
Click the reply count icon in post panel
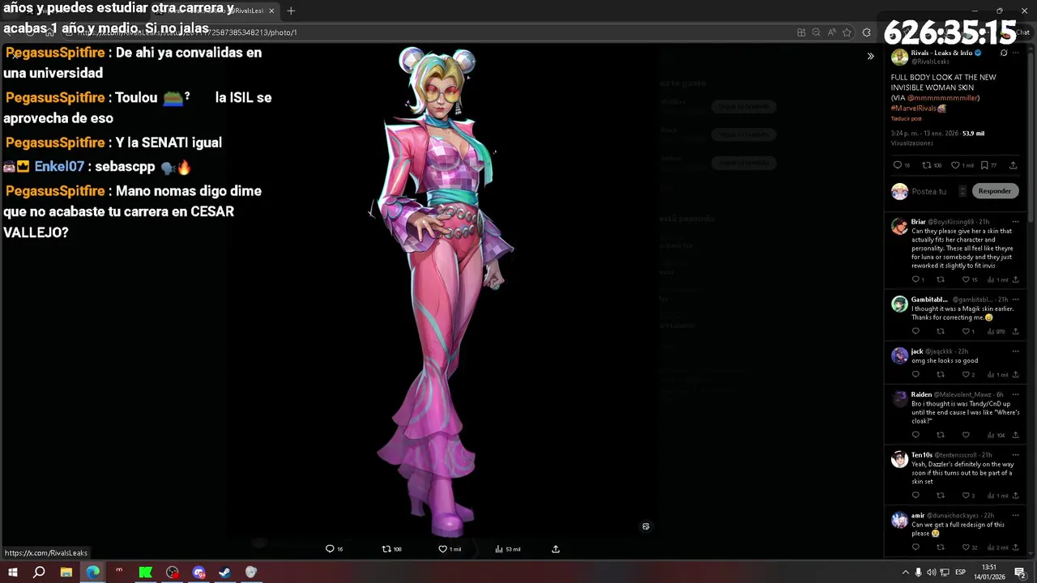(897, 165)
